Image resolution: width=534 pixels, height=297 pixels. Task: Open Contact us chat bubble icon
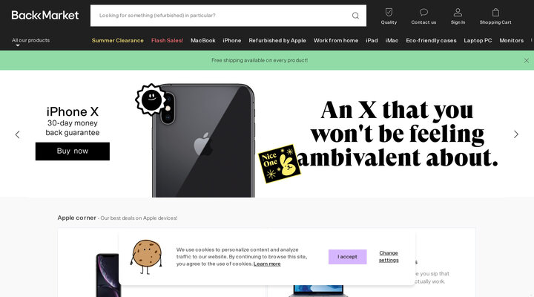click(423, 13)
